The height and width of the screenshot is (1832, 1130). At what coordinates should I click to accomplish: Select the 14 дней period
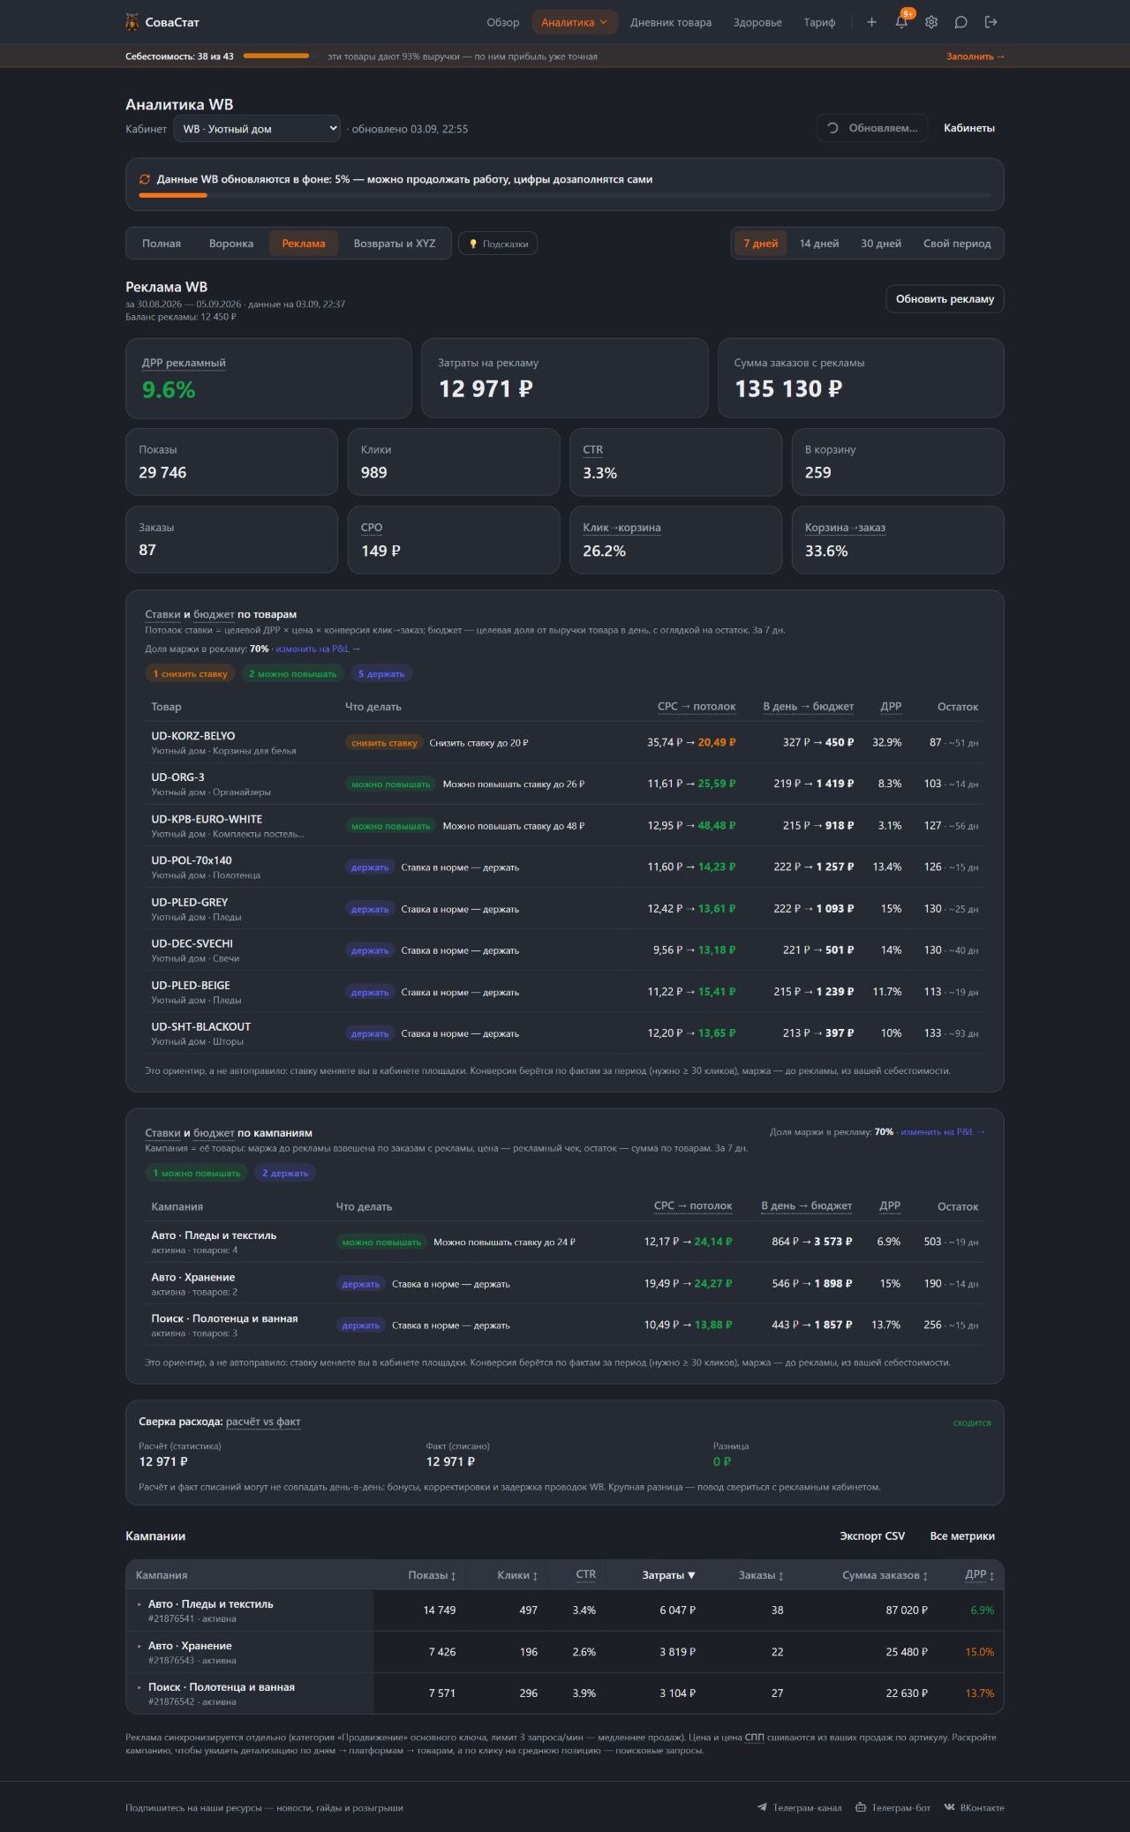pyautogui.click(x=819, y=244)
